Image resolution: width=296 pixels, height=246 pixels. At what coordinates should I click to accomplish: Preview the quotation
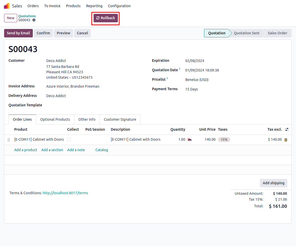(x=64, y=33)
